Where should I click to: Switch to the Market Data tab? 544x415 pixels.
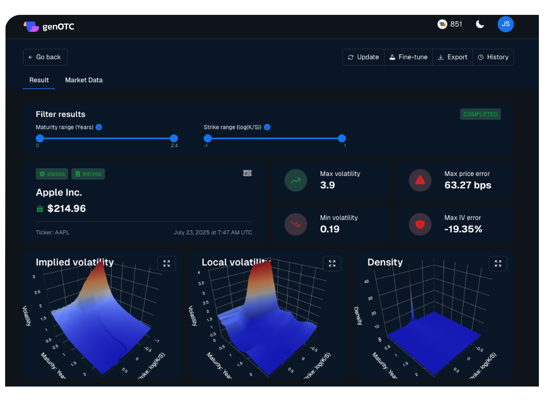click(84, 80)
